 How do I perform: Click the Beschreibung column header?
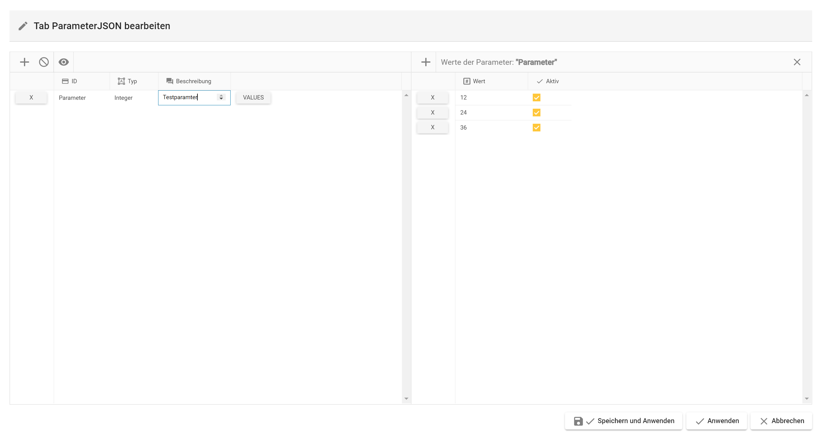point(193,81)
